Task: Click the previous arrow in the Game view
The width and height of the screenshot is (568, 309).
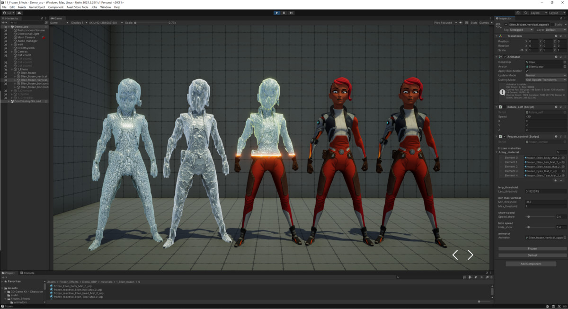Action: click(455, 255)
